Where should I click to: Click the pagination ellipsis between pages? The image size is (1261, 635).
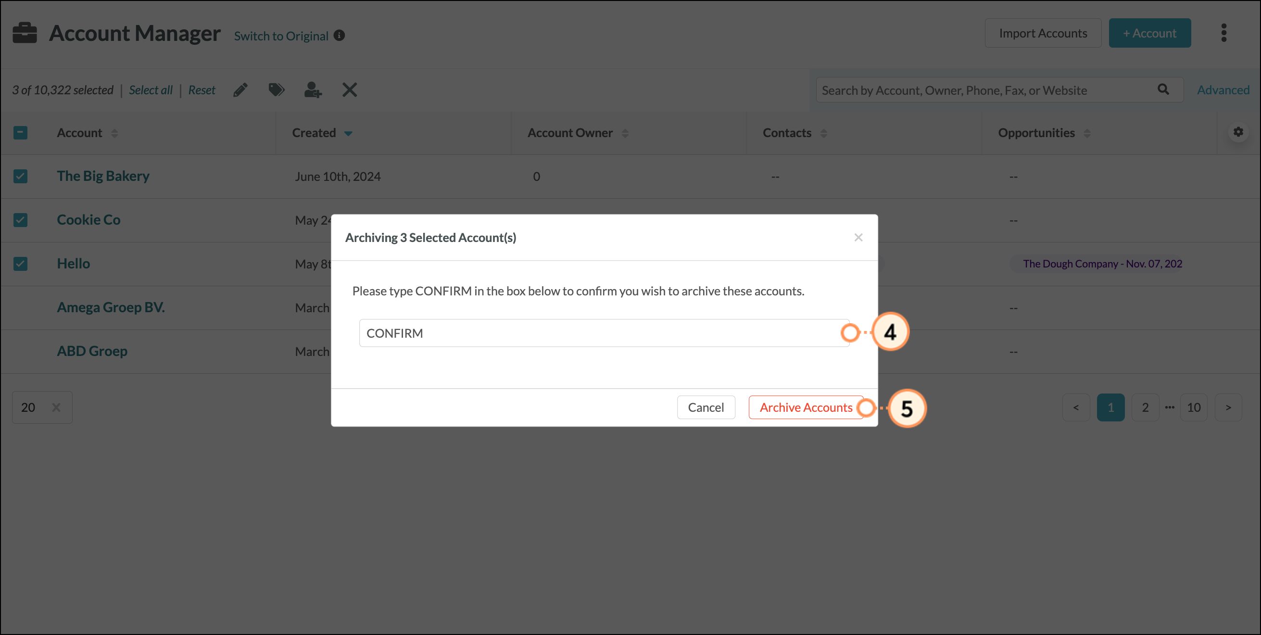(x=1170, y=407)
